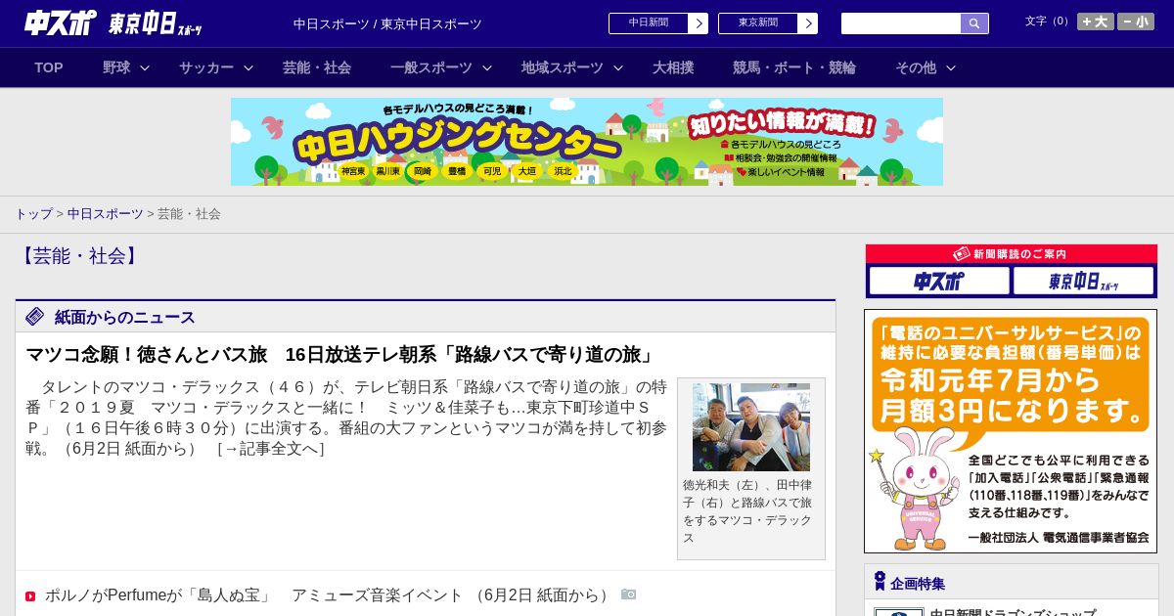Click the 中日スポーツ / 東京中日スポーツ header text
Image resolution: width=1174 pixels, height=616 pixels.
[387, 23]
